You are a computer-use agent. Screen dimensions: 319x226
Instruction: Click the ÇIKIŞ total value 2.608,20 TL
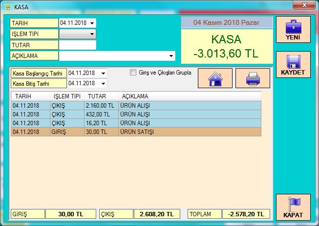(x=157, y=214)
